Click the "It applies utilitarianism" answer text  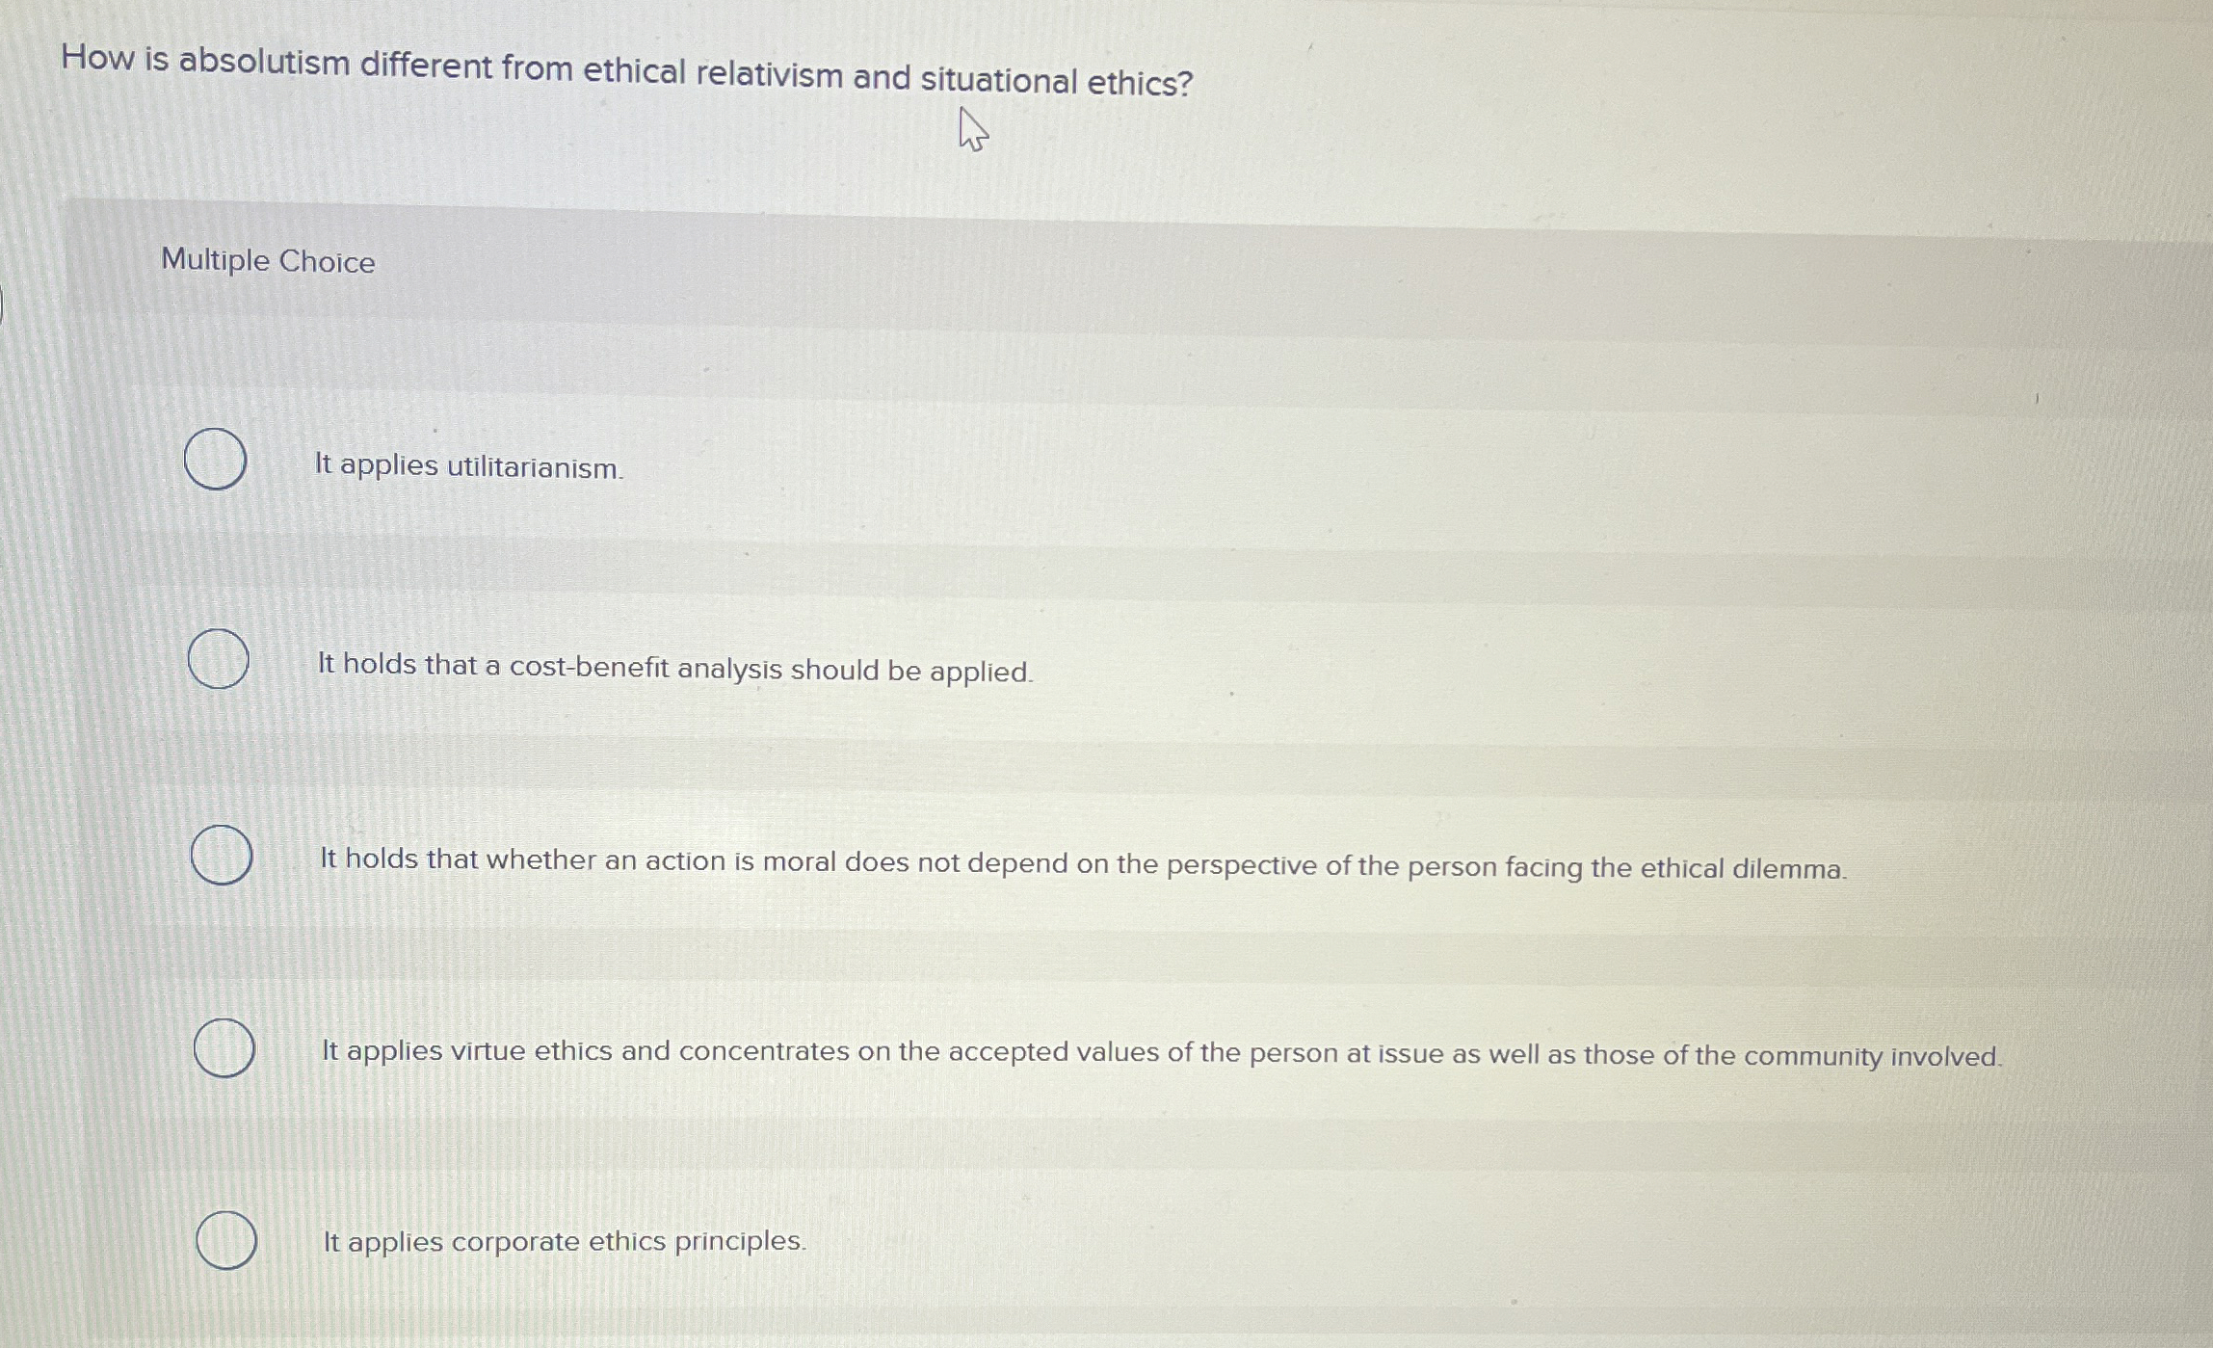(x=469, y=466)
